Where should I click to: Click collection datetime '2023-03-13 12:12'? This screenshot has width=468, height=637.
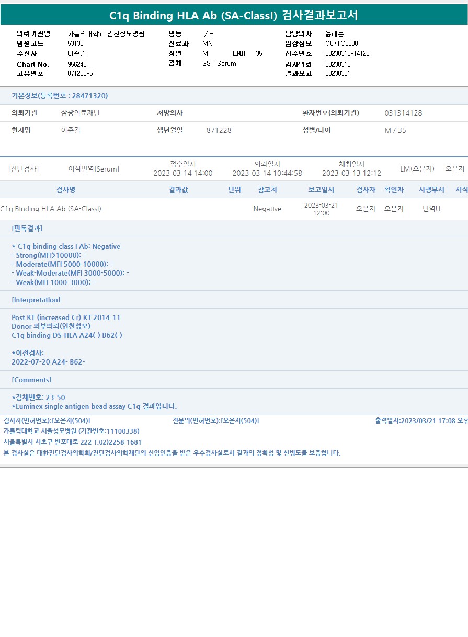[x=351, y=173]
